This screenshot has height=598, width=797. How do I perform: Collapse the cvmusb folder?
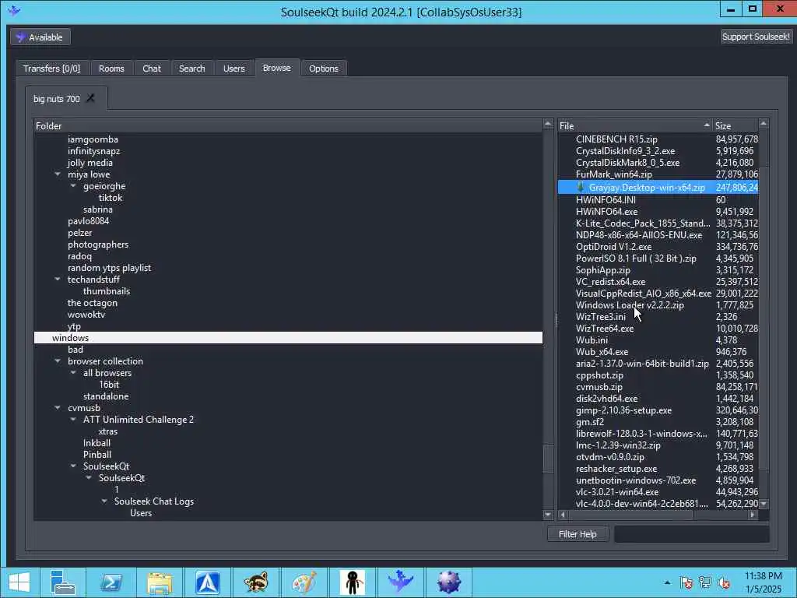point(58,408)
